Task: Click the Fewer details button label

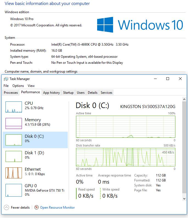Action: (20, 208)
